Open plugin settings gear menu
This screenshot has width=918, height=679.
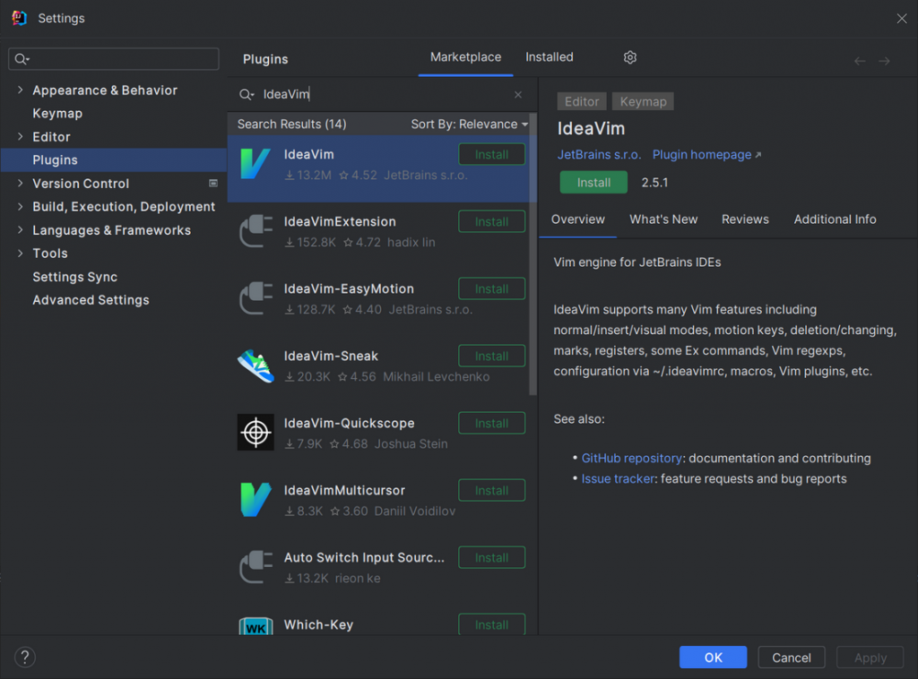coord(630,57)
